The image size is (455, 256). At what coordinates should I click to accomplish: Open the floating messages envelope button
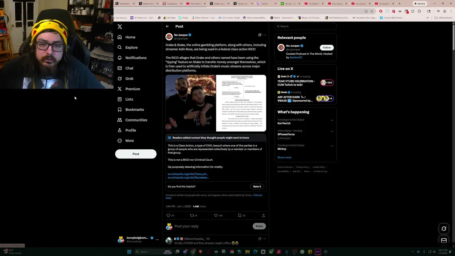[x=444, y=241]
